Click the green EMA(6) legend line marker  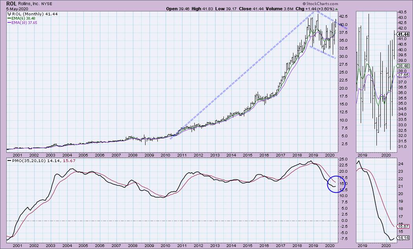pyautogui.click(x=9, y=18)
